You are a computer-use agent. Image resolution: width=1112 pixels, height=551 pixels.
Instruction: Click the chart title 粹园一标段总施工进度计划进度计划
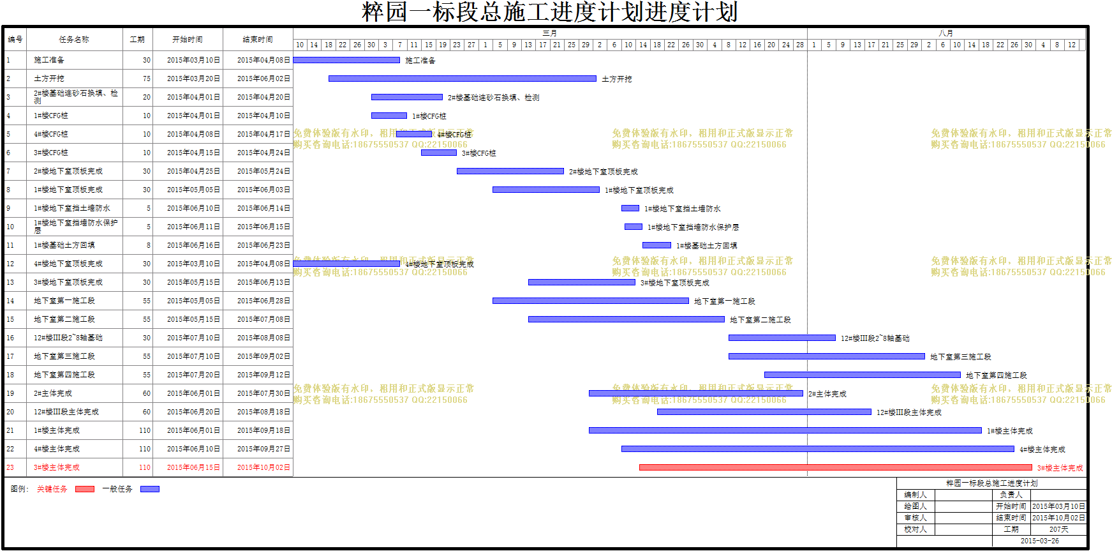coord(550,12)
